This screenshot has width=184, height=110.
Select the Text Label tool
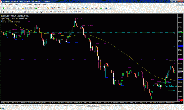[x=33, y=12]
